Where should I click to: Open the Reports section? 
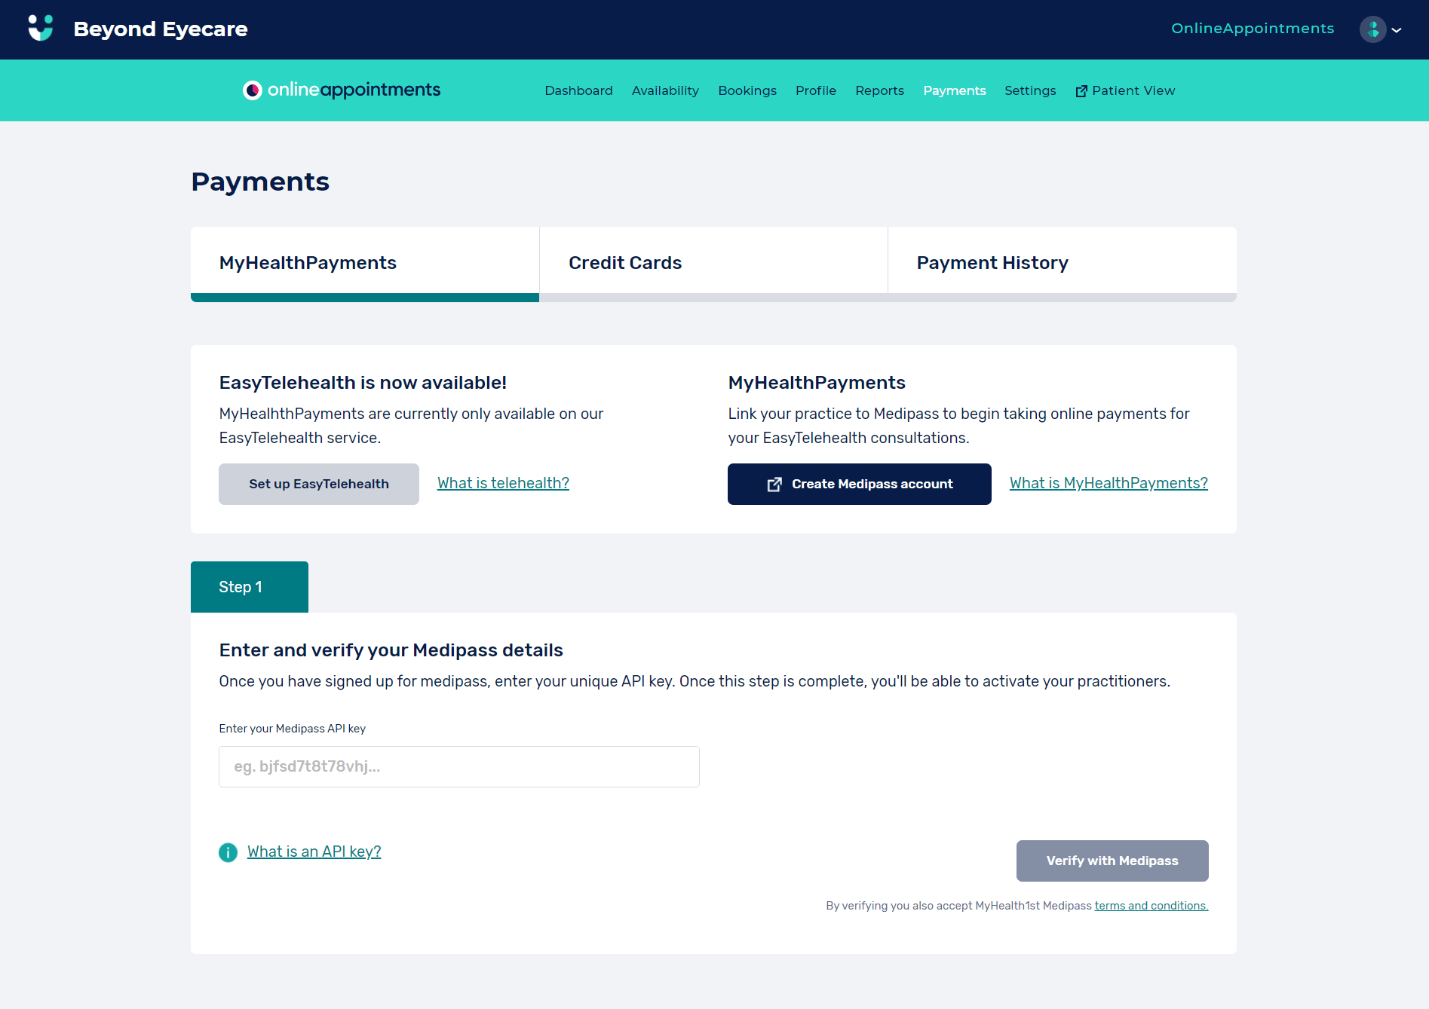(x=879, y=90)
